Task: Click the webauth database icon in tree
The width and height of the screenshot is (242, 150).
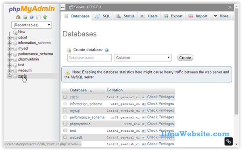Action: click(15, 71)
